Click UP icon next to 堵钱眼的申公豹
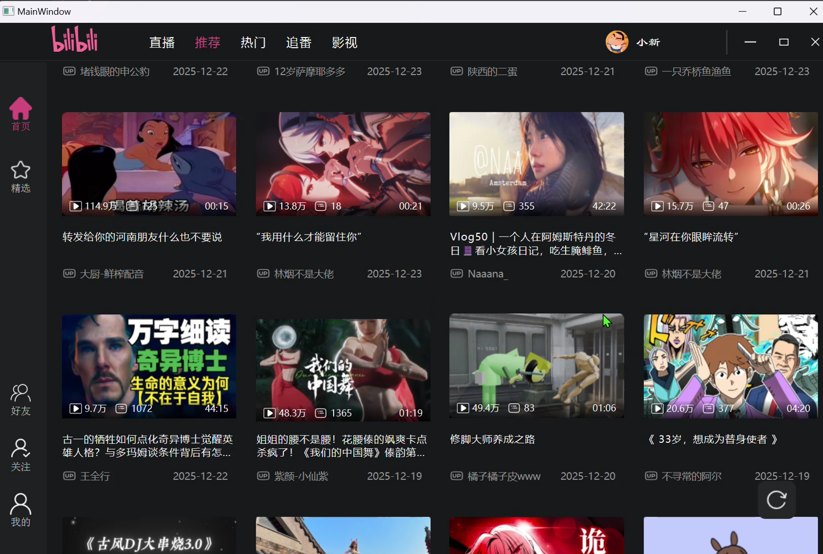 (x=69, y=71)
